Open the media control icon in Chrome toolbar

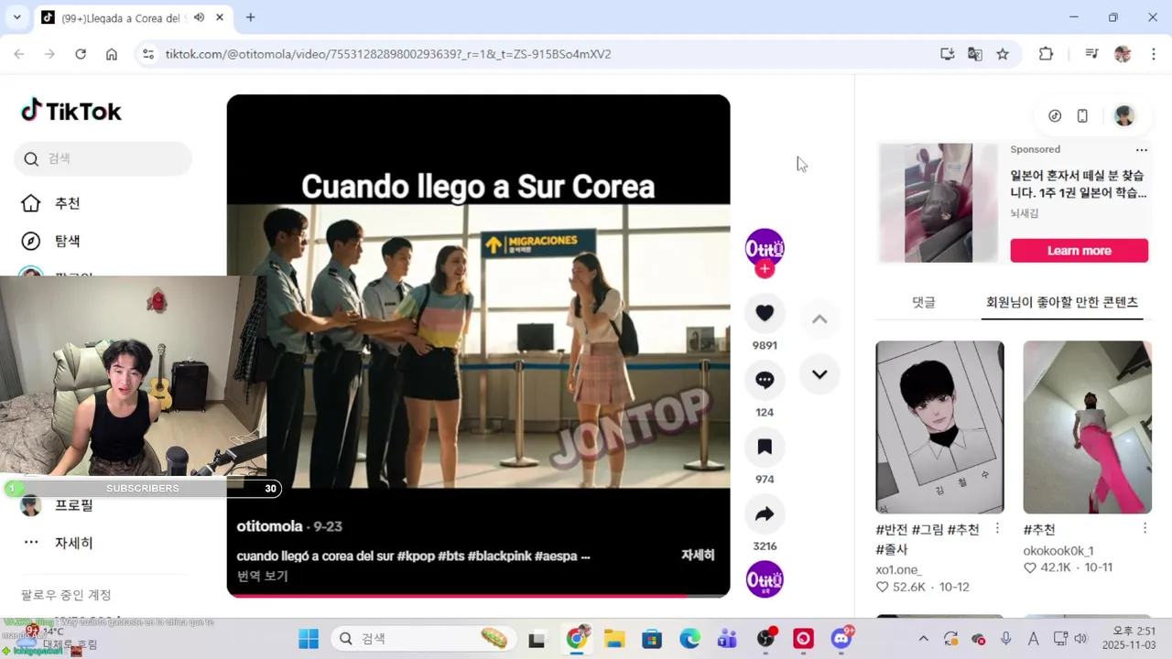point(1091,54)
